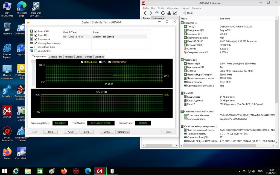This screenshot has height=175, width=280.
Task: Open Корзина recycle bin icon
Action: 7,28
